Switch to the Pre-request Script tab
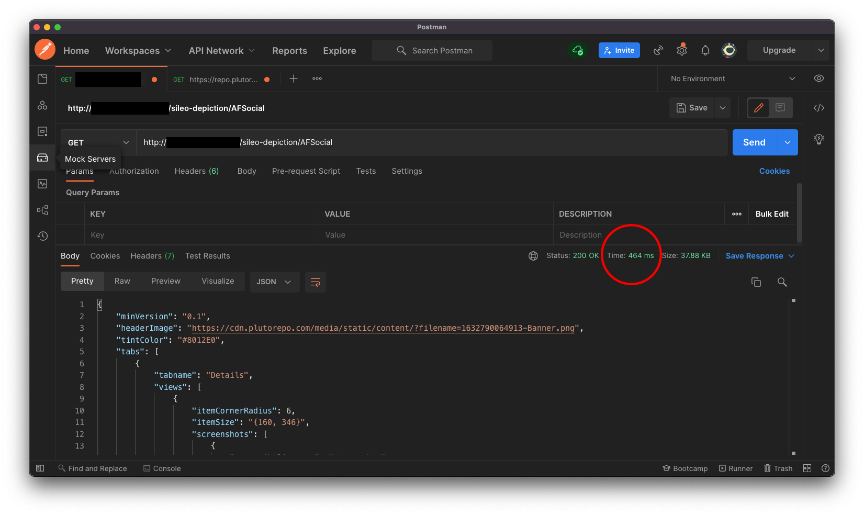Image resolution: width=864 pixels, height=515 pixels. point(306,171)
